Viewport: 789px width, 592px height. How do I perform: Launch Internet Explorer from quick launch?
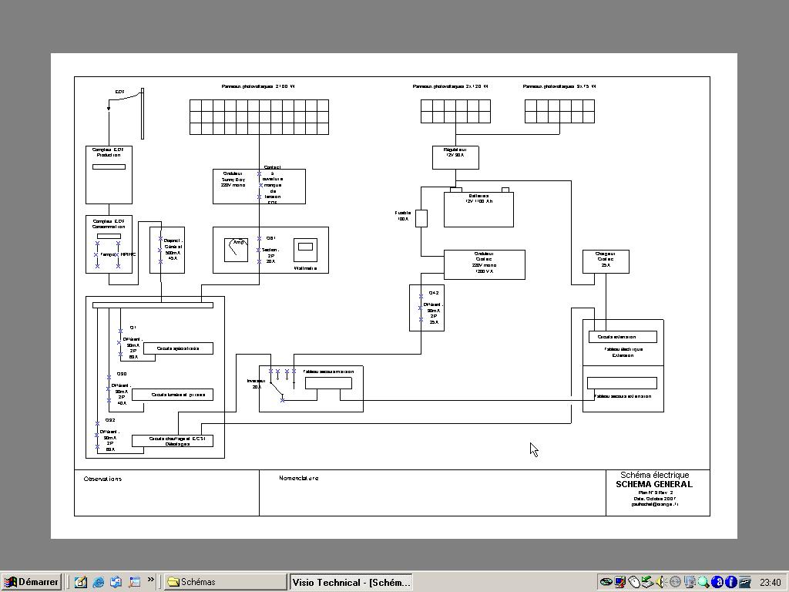tap(99, 582)
